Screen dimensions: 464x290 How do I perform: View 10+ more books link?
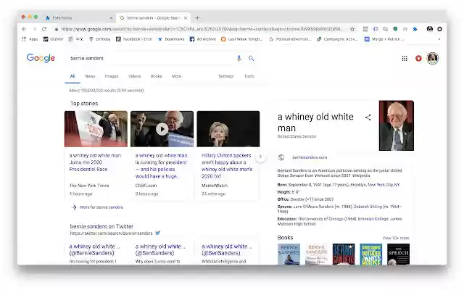point(396,238)
